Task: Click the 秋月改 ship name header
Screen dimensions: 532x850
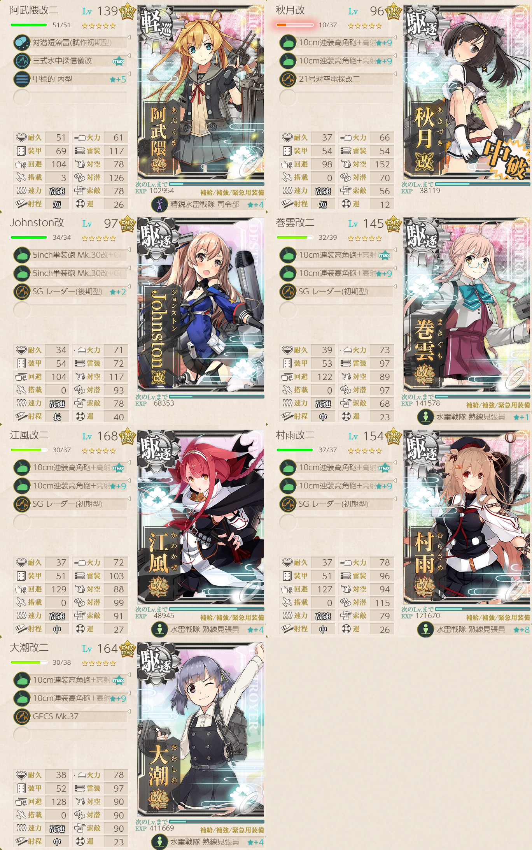Action: (x=290, y=10)
